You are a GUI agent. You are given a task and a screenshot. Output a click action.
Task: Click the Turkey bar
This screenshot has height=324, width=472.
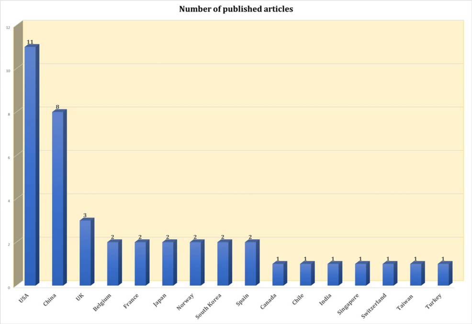pos(443,274)
